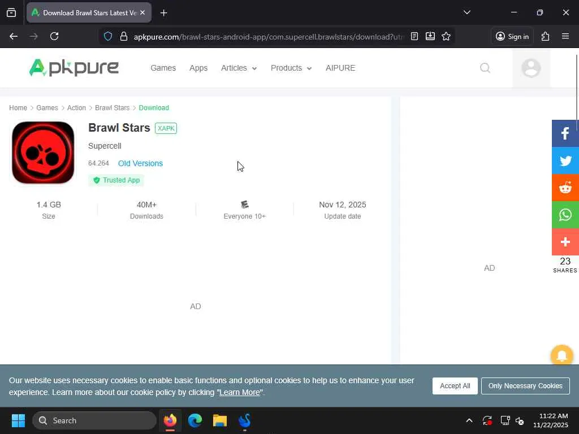This screenshot has width=579, height=434.
Task: Reload the current page
Action: tap(54, 37)
